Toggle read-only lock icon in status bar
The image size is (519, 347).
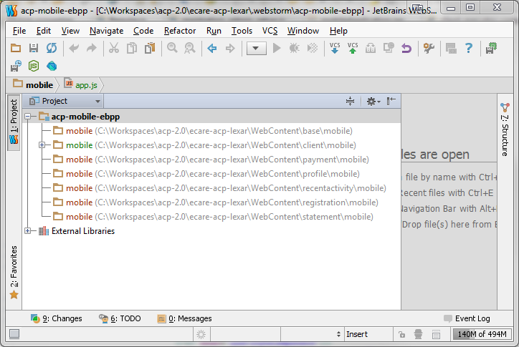(x=402, y=334)
